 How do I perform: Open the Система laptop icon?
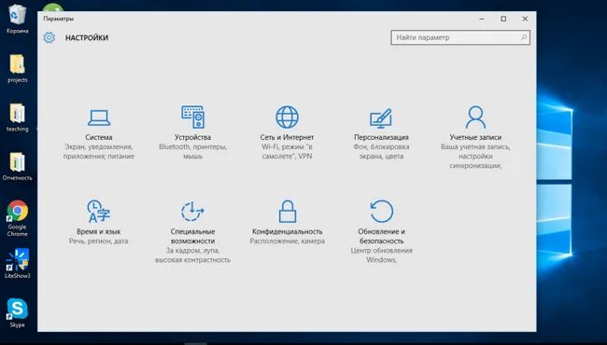click(x=99, y=117)
